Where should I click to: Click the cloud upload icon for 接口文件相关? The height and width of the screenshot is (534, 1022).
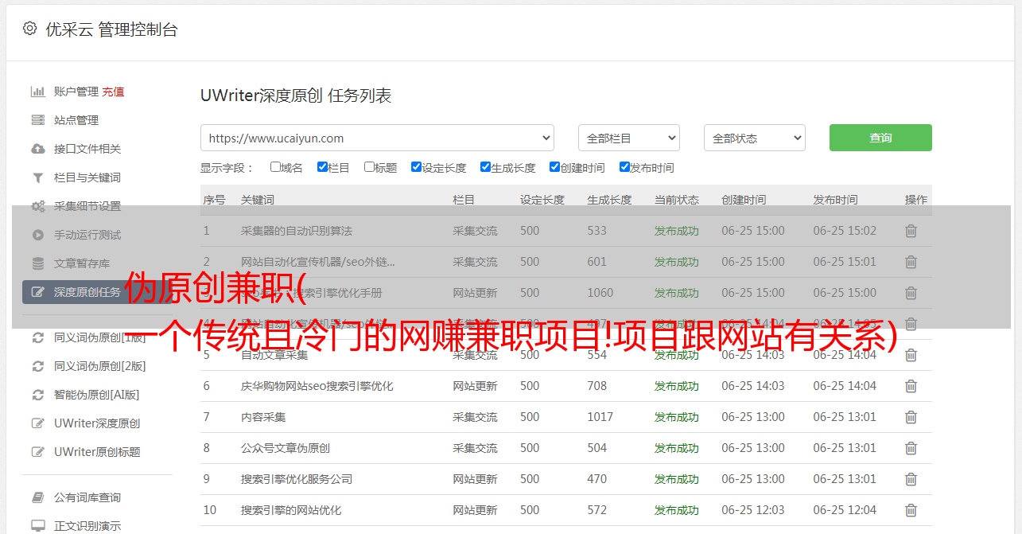point(37,149)
